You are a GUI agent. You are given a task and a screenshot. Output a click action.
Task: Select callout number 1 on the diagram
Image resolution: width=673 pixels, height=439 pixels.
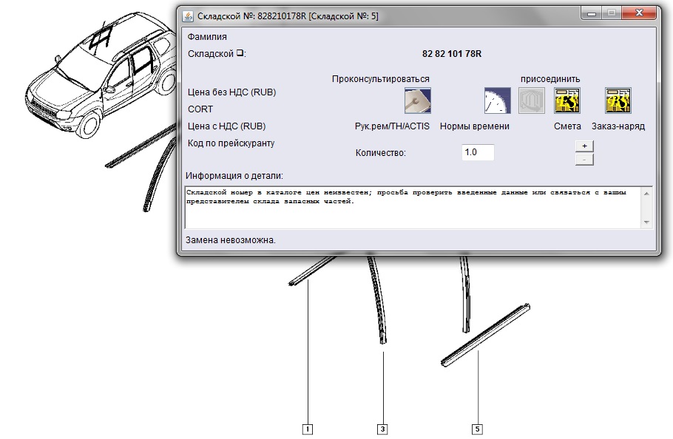[308, 429]
